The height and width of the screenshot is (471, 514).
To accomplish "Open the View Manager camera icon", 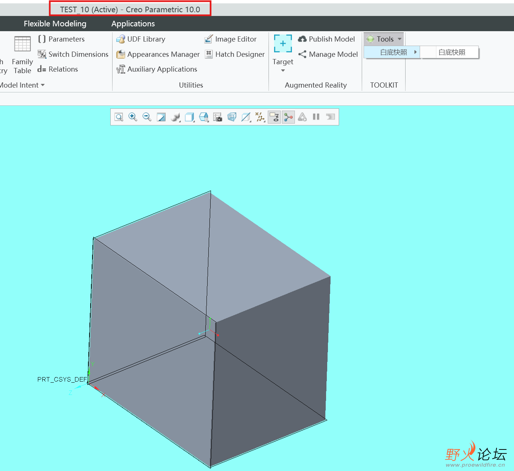I will [x=218, y=117].
